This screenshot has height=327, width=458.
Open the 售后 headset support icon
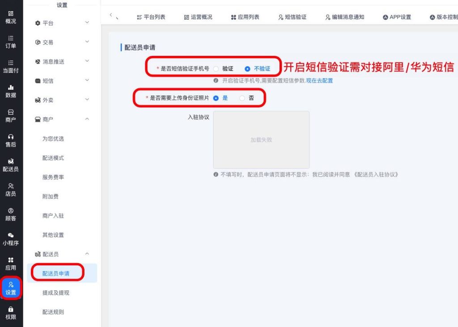tap(11, 141)
